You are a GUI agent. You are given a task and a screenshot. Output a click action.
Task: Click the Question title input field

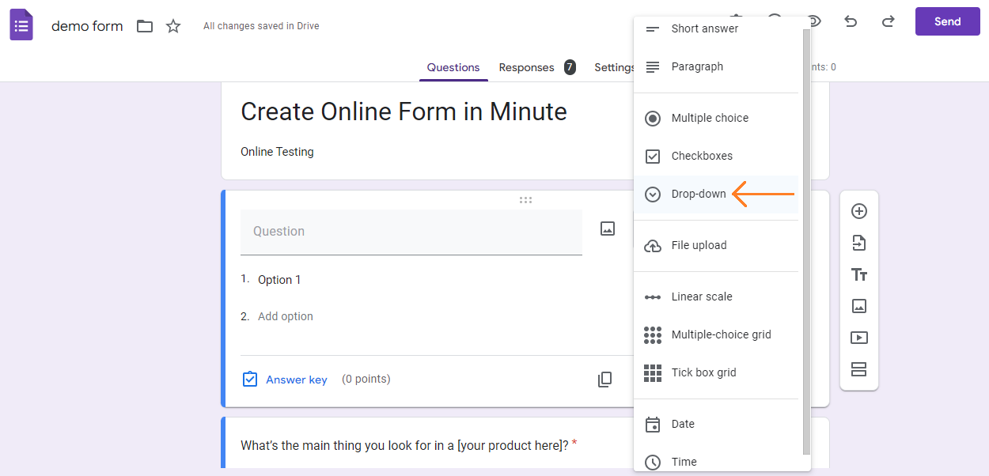point(411,232)
